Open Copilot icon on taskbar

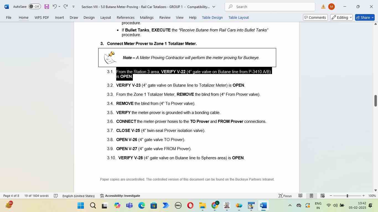click(x=117, y=206)
